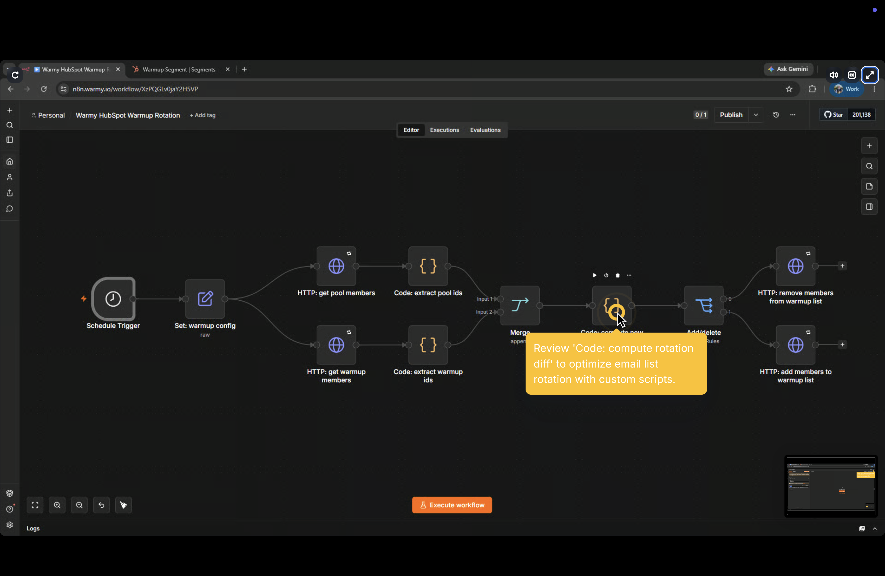Add node after HTTP: remove members output
This screenshot has width=885, height=576.
coord(842,266)
